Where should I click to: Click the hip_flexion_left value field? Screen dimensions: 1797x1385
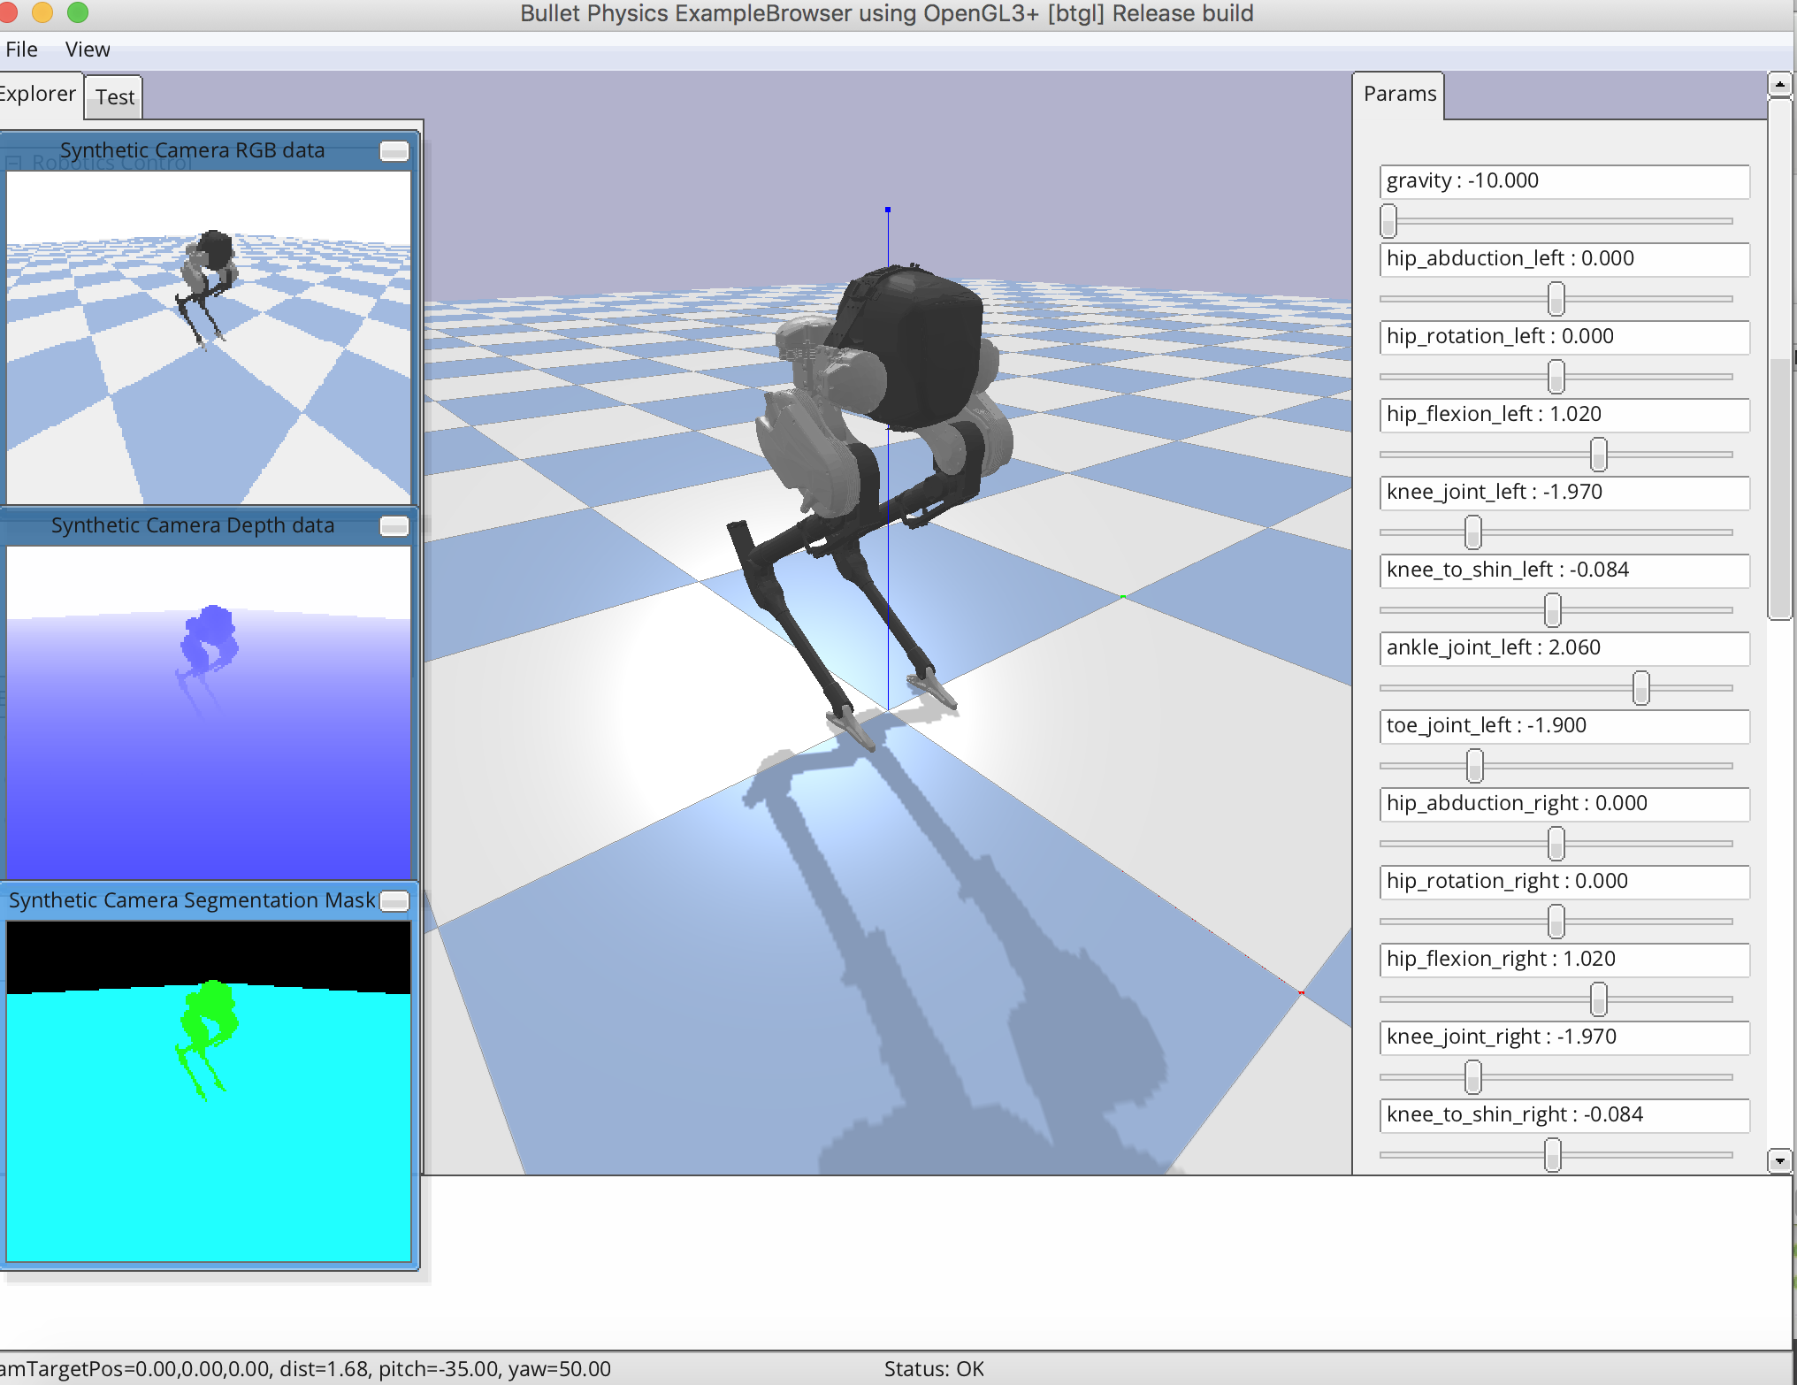1564,415
